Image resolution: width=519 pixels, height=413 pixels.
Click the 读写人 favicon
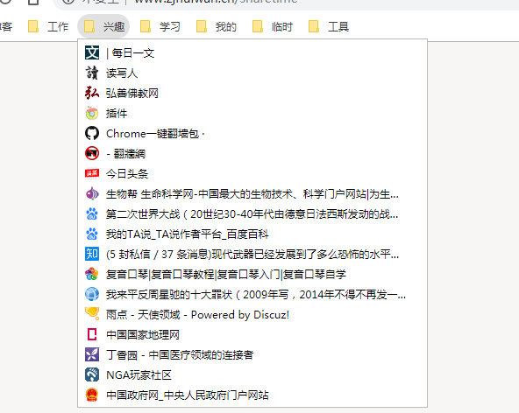(92, 73)
